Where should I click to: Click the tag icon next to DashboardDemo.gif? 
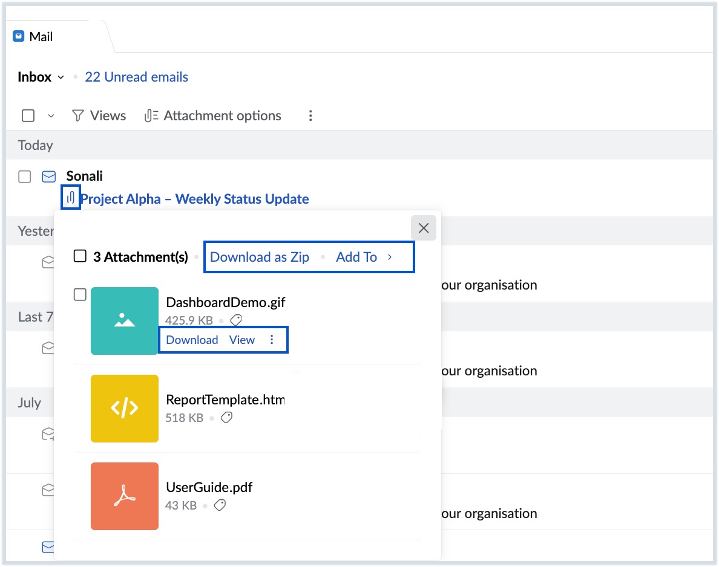pos(236,320)
